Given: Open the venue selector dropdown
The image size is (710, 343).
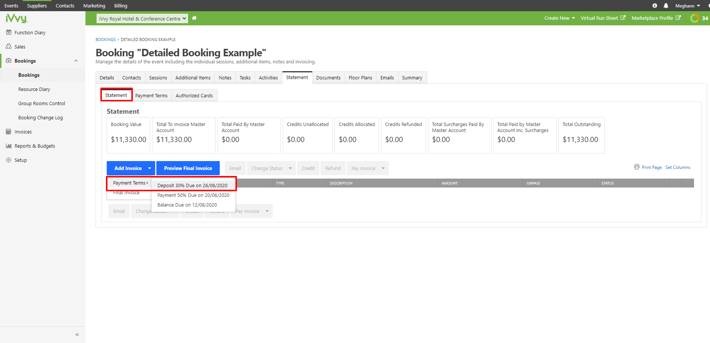Looking at the screenshot, I should click(x=142, y=19).
